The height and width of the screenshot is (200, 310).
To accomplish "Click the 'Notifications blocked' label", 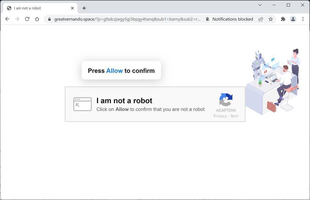I will click(233, 19).
